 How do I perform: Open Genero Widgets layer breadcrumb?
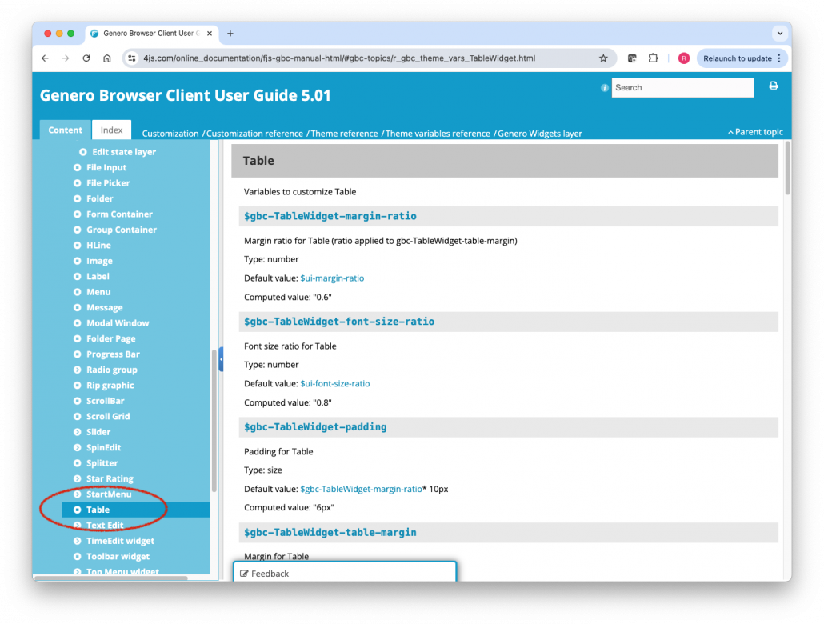point(540,134)
